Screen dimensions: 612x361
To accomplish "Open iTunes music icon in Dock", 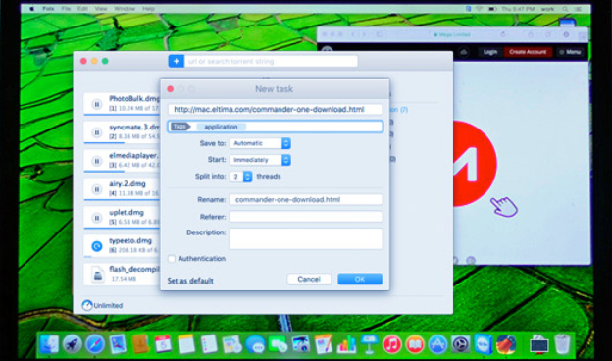I will [x=392, y=345].
